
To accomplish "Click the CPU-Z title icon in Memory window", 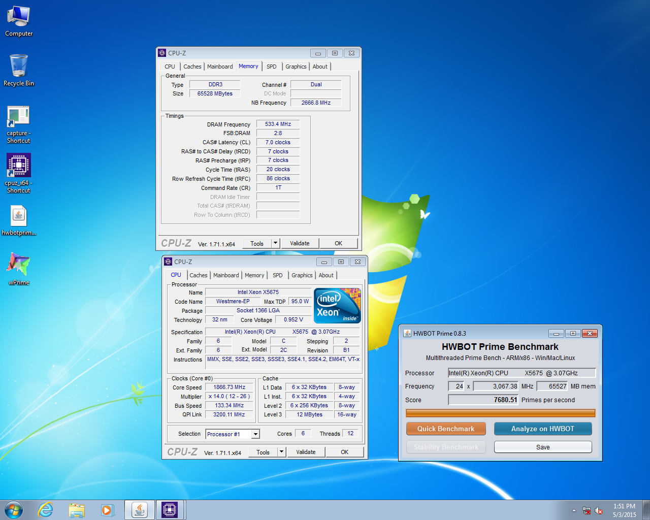I will (162, 53).
